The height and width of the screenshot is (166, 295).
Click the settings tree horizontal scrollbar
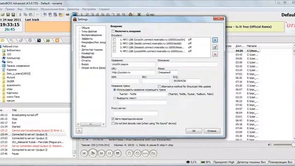[91, 124]
